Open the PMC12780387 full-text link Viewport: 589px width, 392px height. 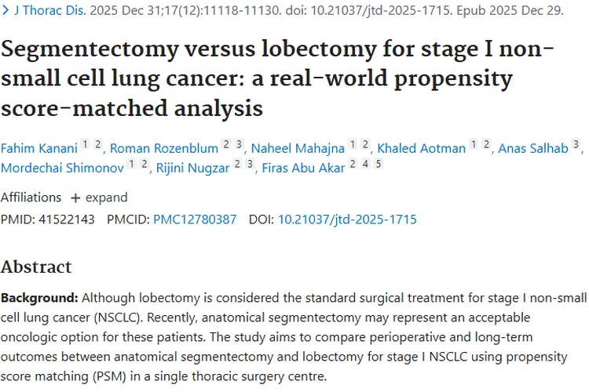pos(195,220)
